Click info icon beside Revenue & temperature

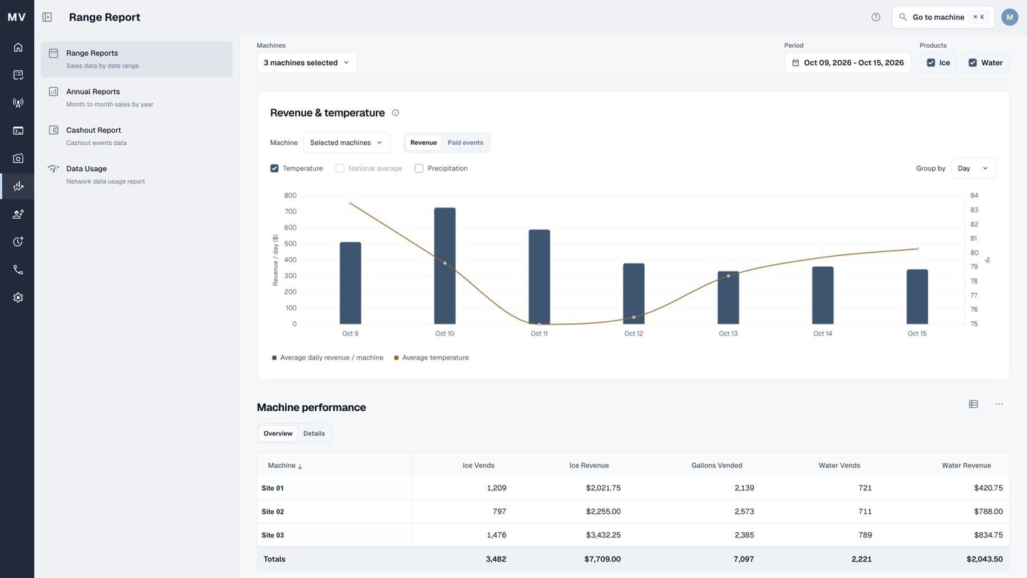395,113
